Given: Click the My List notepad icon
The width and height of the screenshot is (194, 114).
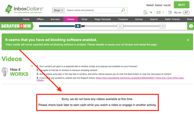Looking at the screenshot, I should 170,12.
